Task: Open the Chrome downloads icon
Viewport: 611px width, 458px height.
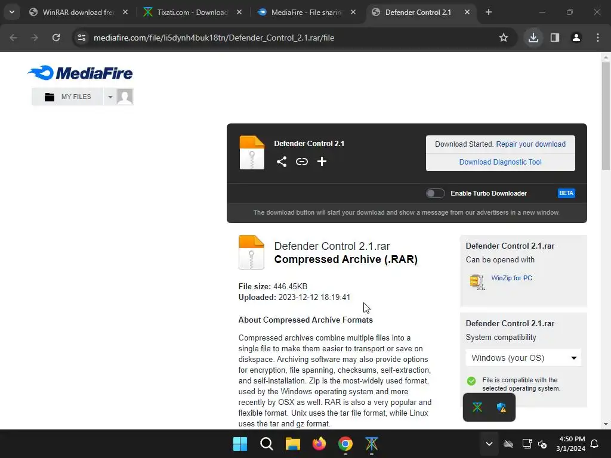Action: pyautogui.click(x=533, y=38)
